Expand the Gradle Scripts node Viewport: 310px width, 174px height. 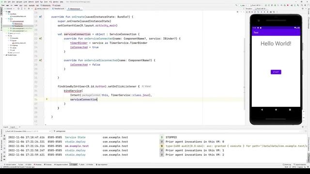(x=4, y=55)
